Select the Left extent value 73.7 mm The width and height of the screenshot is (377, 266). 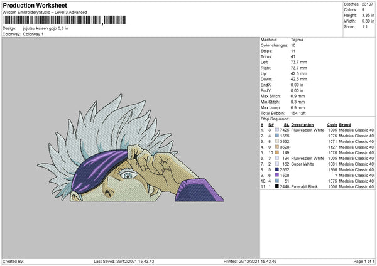coord(299,62)
